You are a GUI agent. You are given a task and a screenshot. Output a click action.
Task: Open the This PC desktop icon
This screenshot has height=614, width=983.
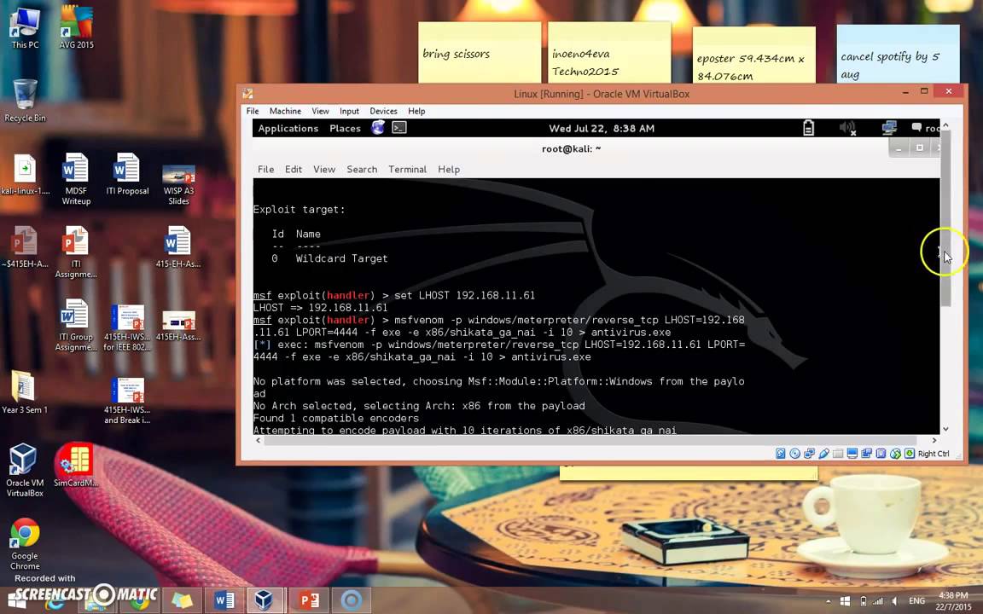(25, 27)
